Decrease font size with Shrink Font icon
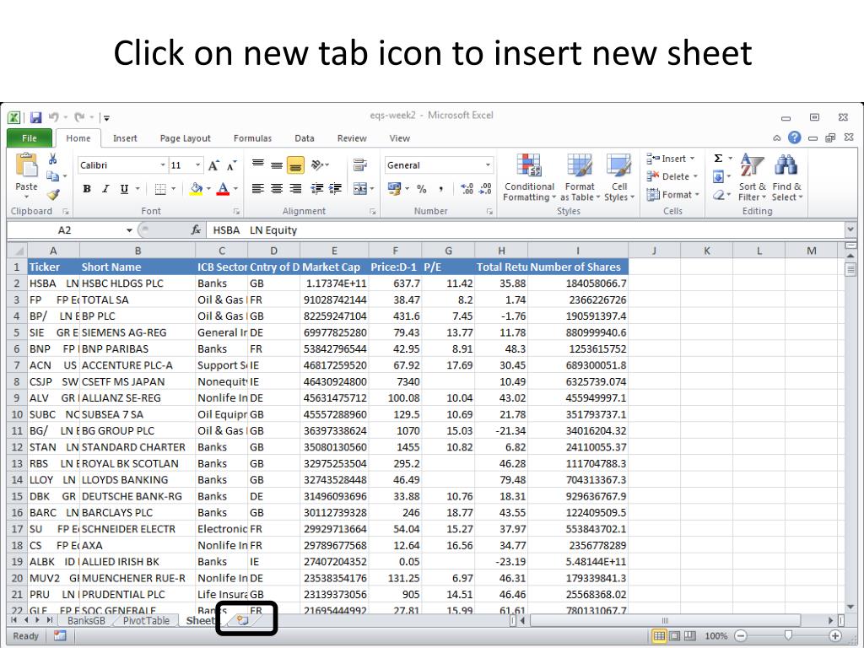 [x=232, y=165]
